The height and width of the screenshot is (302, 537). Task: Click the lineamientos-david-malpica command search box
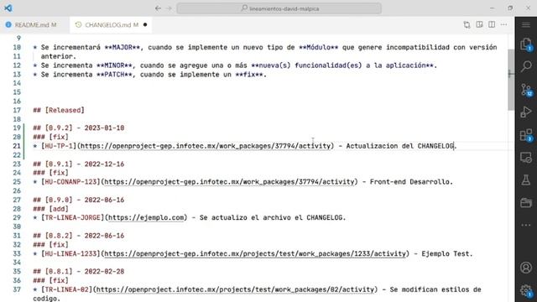[x=279, y=8]
